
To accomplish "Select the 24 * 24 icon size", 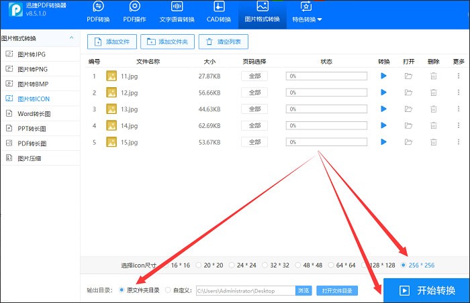I will coord(242,265).
